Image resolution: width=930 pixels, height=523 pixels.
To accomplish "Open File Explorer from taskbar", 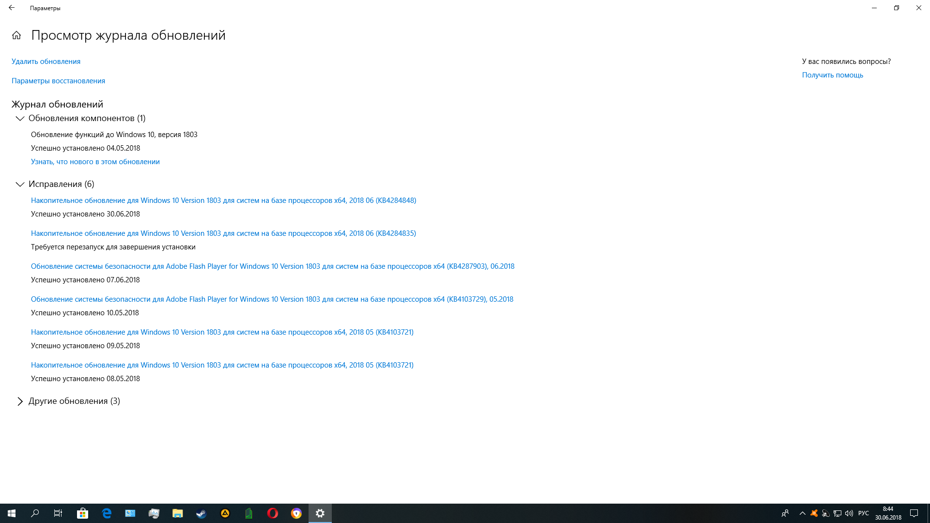I will coord(178,513).
